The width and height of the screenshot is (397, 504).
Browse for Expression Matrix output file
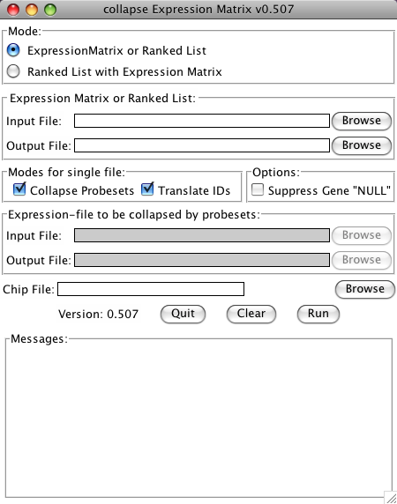[x=362, y=145]
